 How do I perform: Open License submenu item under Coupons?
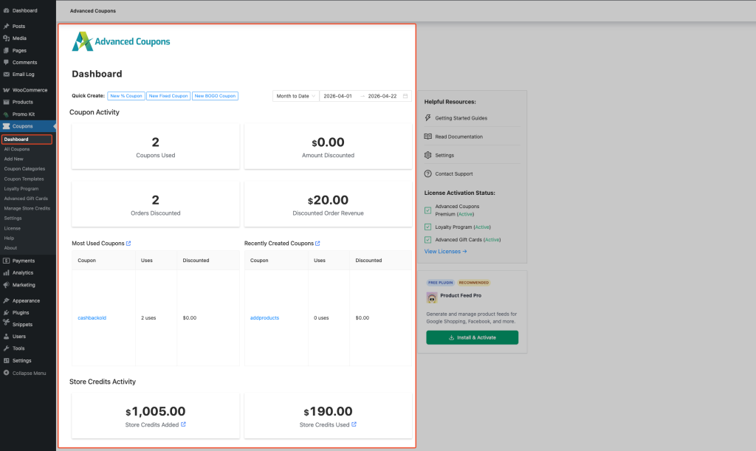click(12, 228)
